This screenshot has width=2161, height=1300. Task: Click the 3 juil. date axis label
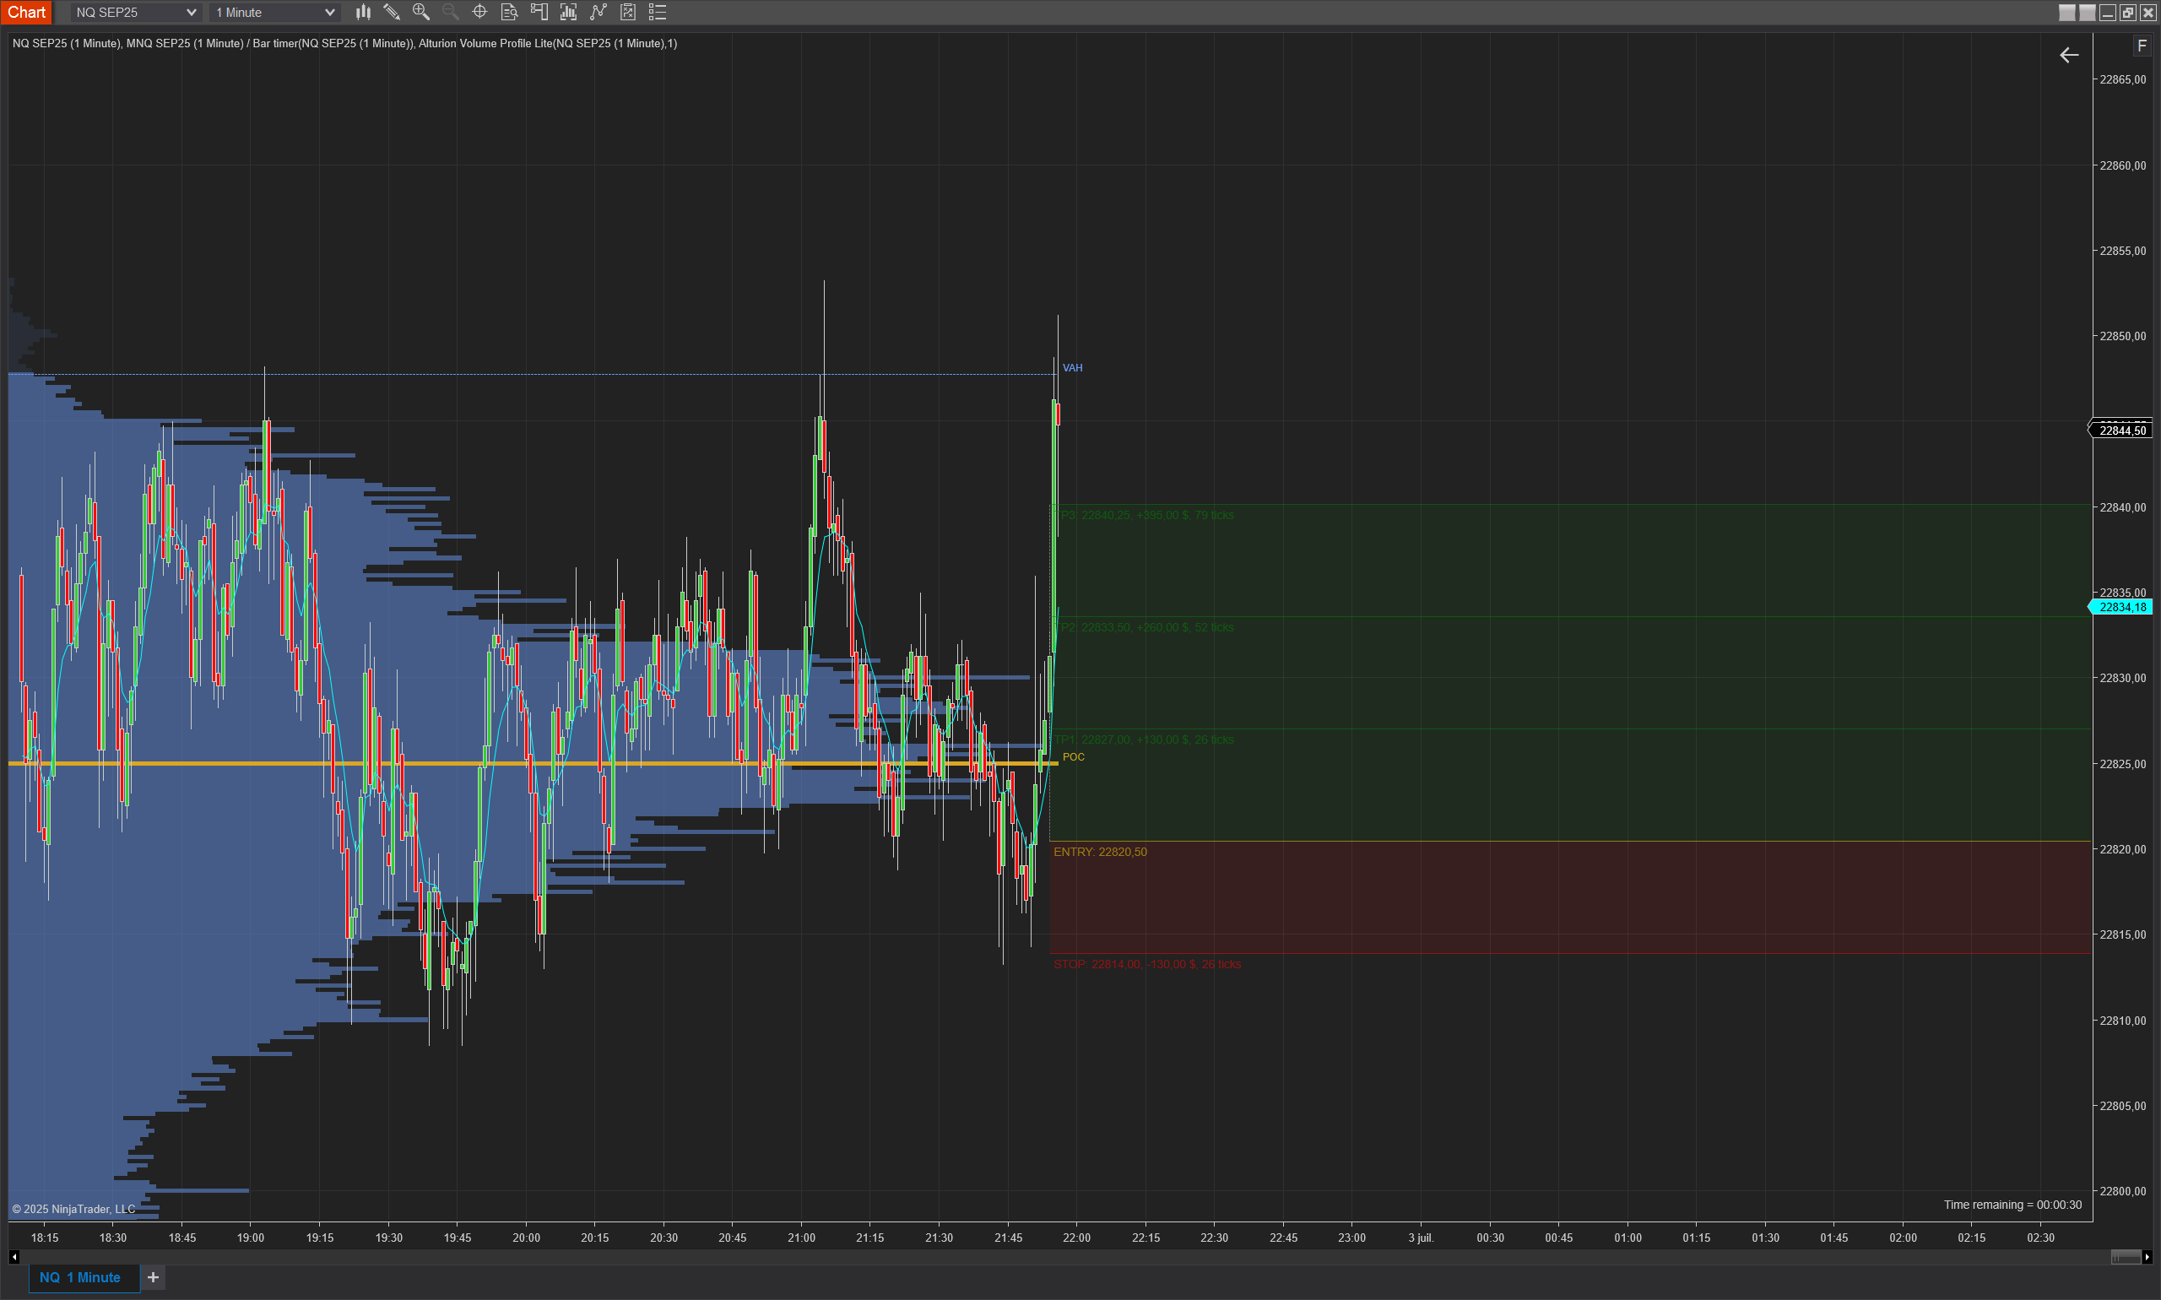(x=1421, y=1237)
